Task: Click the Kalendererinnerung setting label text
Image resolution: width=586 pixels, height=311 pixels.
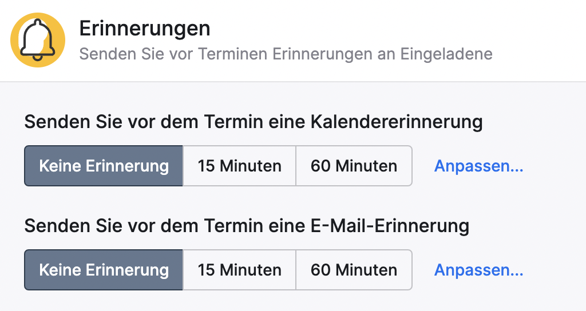Action: coord(254,122)
